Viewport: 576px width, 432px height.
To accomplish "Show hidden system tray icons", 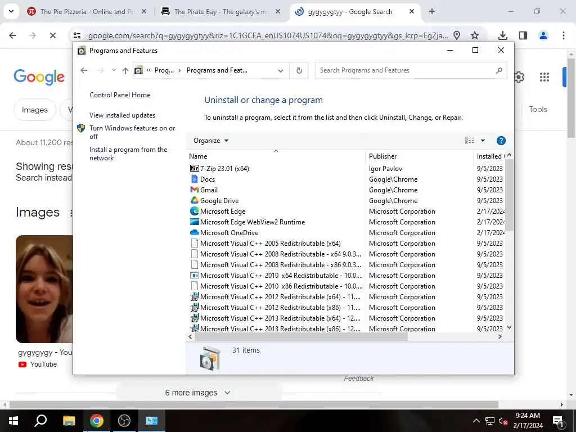I will (476, 421).
